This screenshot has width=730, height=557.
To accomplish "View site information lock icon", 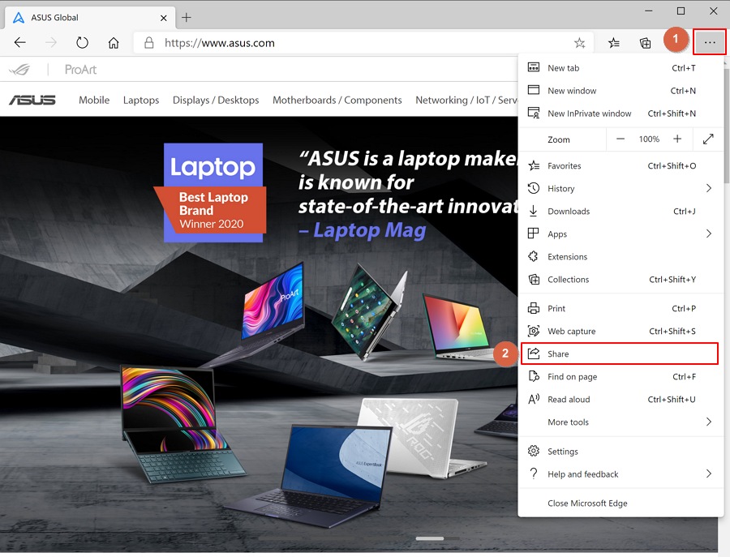I will (x=149, y=43).
